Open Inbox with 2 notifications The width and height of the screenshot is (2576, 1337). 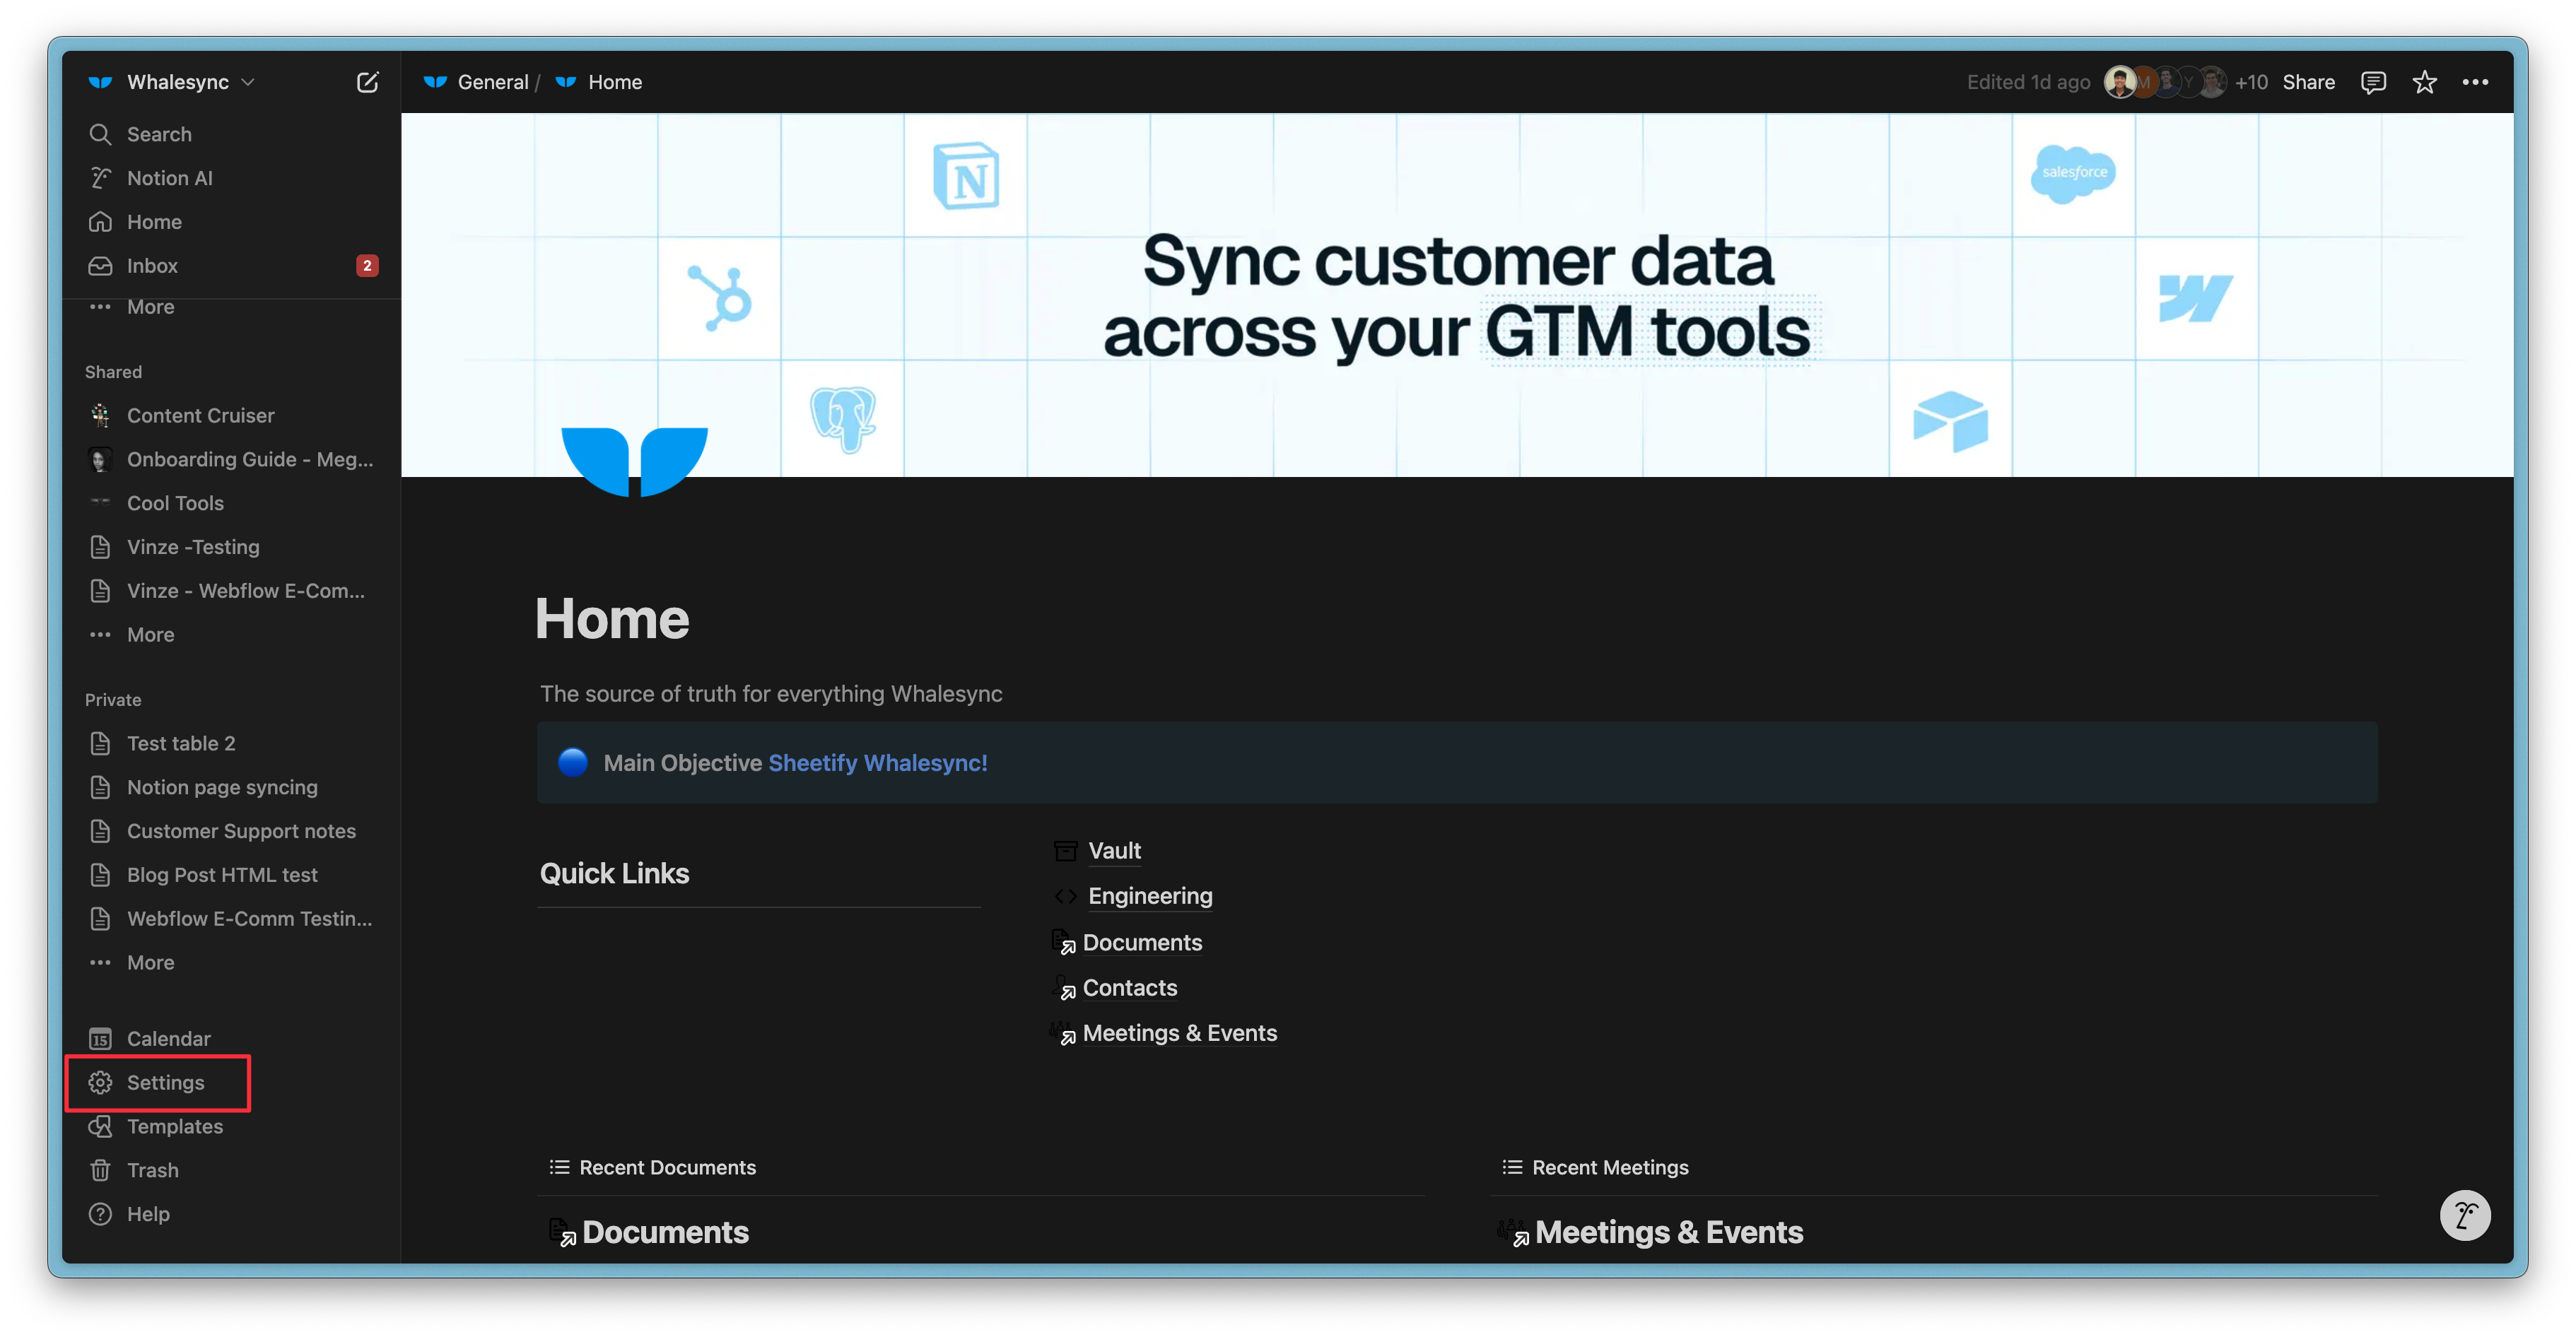pyautogui.click(x=152, y=266)
